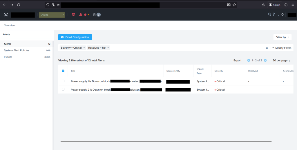The width and height of the screenshot is (297, 150).
Task: Open help with the question mark icon
Action: point(274,14)
